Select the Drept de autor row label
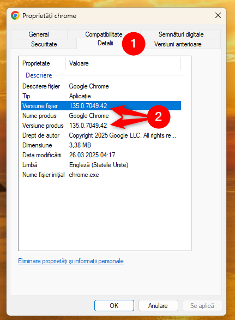235x320 pixels. click(41, 135)
